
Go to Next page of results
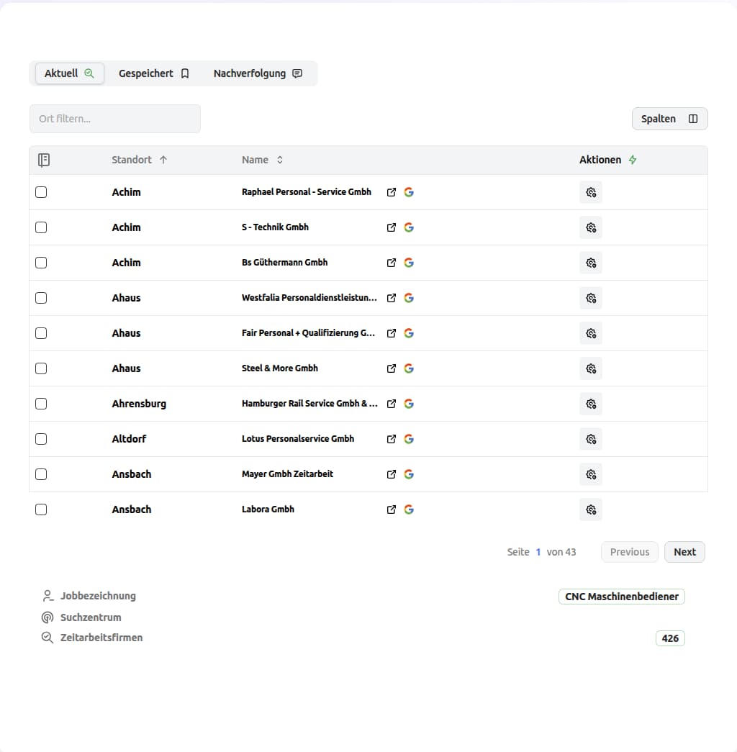[684, 552]
